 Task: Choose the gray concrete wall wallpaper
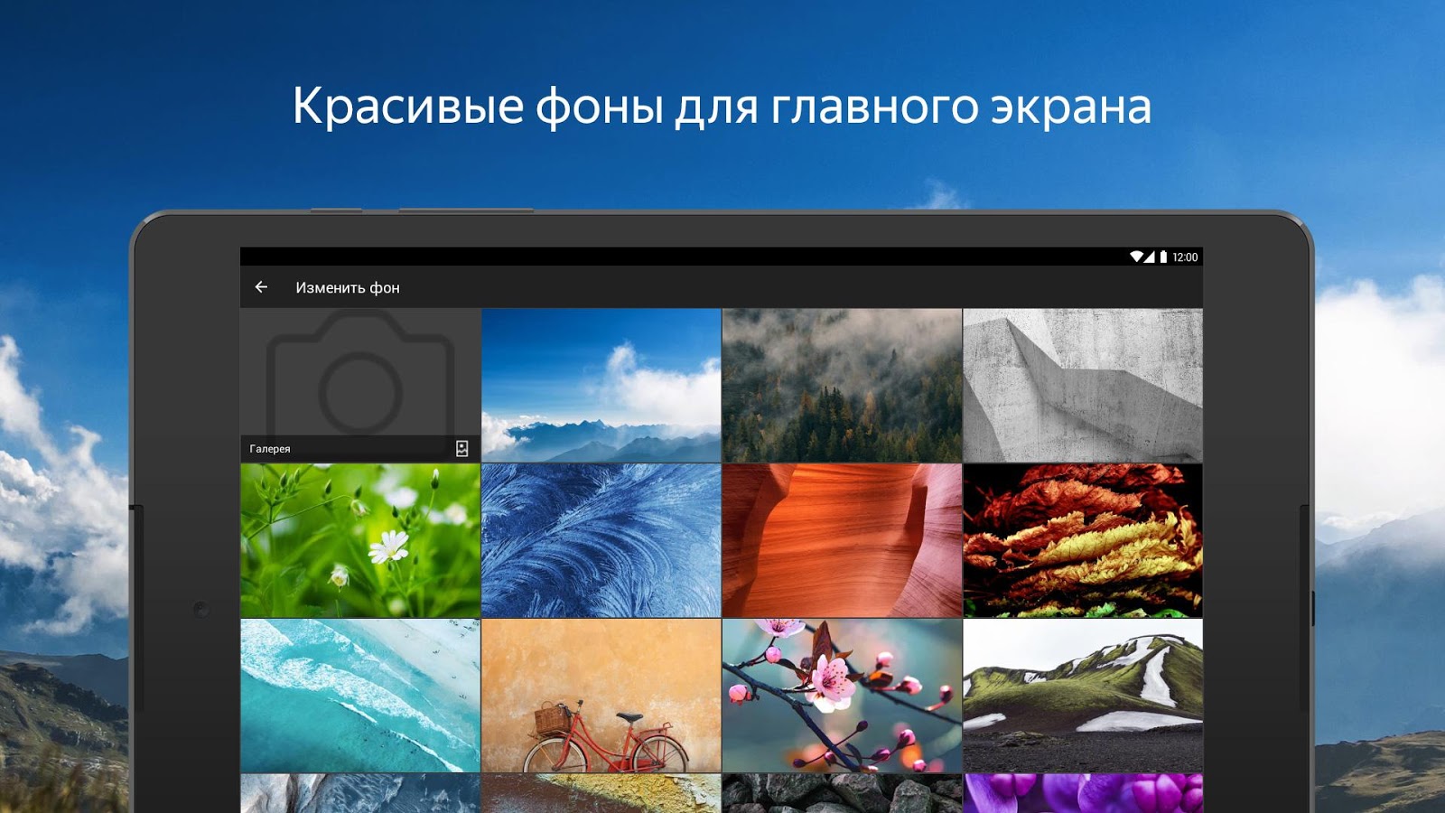click(1083, 386)
